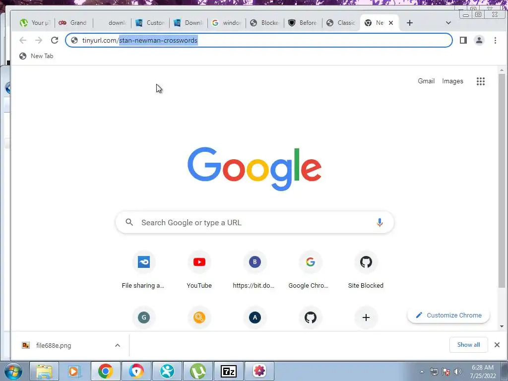508x381 pixels.
Task: Click the address bar URL text
Action: coord(139,40)
